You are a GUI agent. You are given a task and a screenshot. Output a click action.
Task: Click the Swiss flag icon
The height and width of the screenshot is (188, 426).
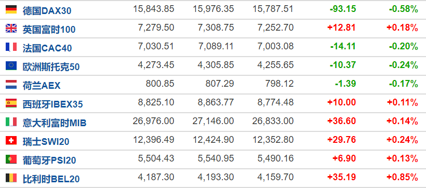[11, 140]
